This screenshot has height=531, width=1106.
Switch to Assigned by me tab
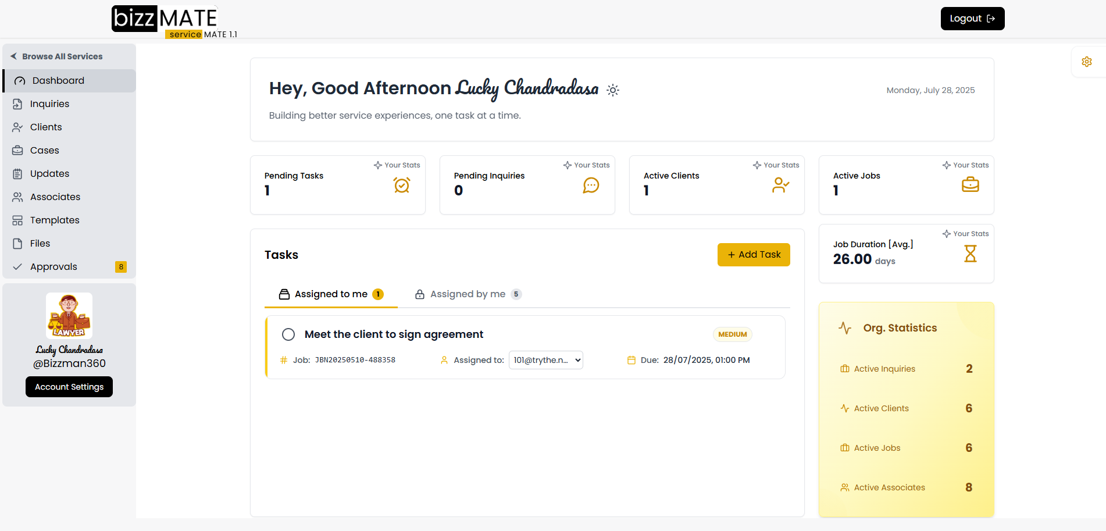pyautogui.click(x=468, y=294)
